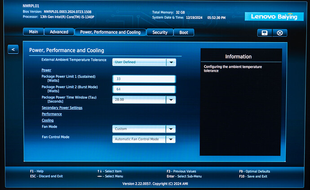
Task: Click the save floppy disk icon
Action: point(264,33)
